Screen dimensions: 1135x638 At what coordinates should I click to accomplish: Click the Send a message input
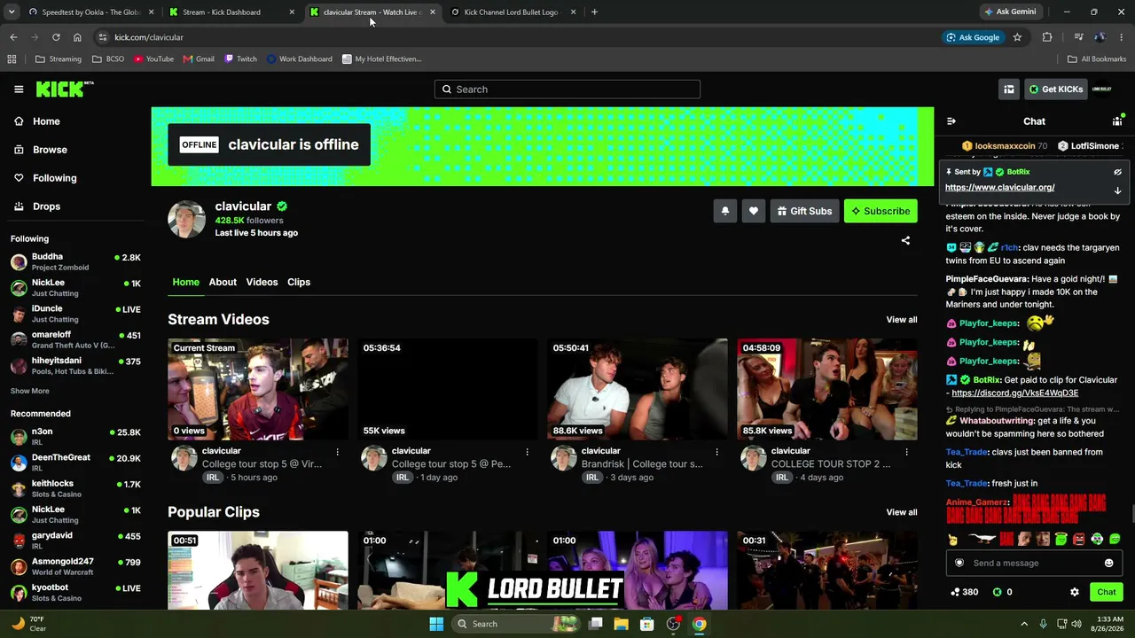pyautogui.click(x=1034, y=563)
